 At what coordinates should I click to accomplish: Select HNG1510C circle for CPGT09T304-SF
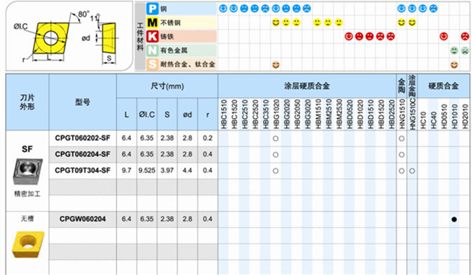412,171
